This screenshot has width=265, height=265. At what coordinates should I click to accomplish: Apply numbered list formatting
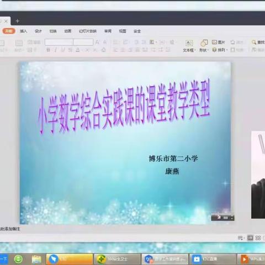(126, 43)
